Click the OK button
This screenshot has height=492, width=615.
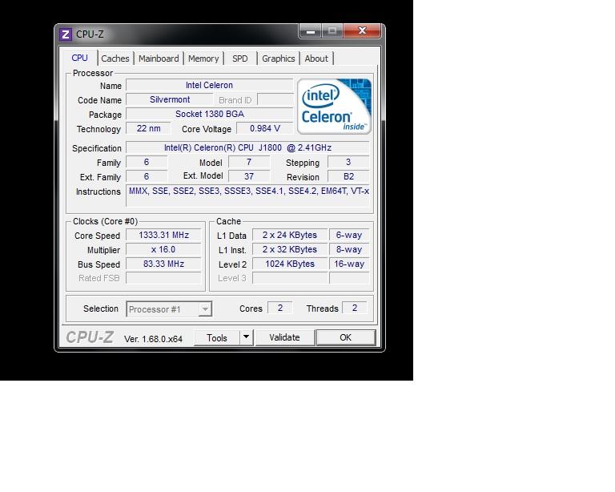point(346,337)
